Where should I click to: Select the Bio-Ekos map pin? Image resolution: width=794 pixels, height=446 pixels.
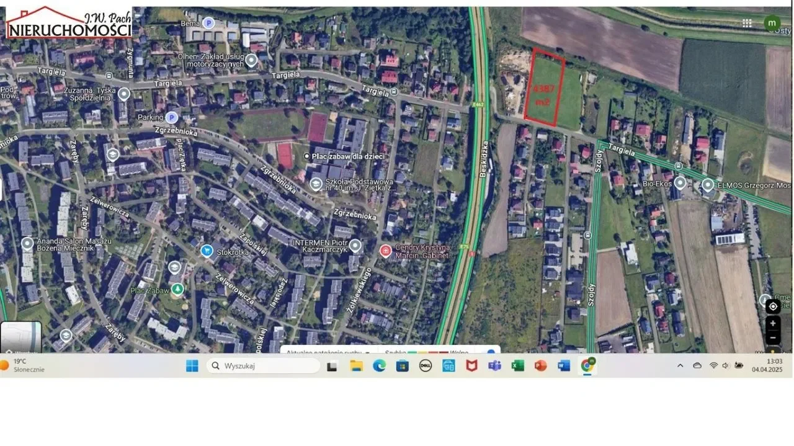click(x=680, y=183)
